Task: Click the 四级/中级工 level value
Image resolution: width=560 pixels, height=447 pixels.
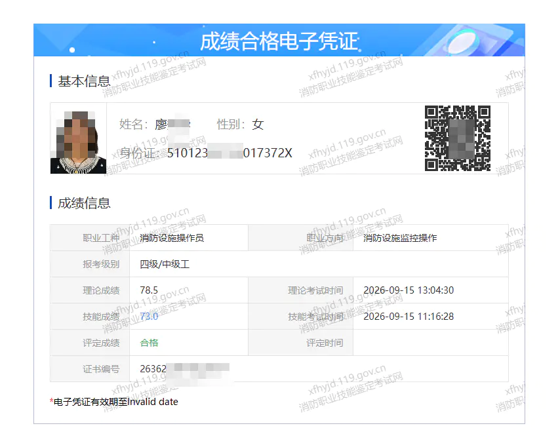Action: click(x=165, y=264)
